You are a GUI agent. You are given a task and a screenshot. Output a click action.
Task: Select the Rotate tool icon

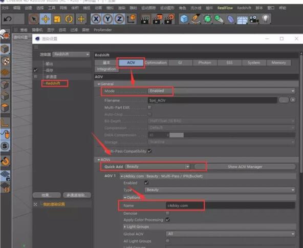click(69, 19)
